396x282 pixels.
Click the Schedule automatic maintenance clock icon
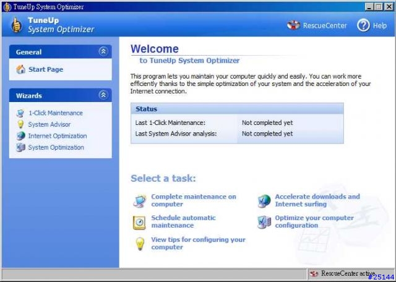pyautogui.click(x=139, y=223)
